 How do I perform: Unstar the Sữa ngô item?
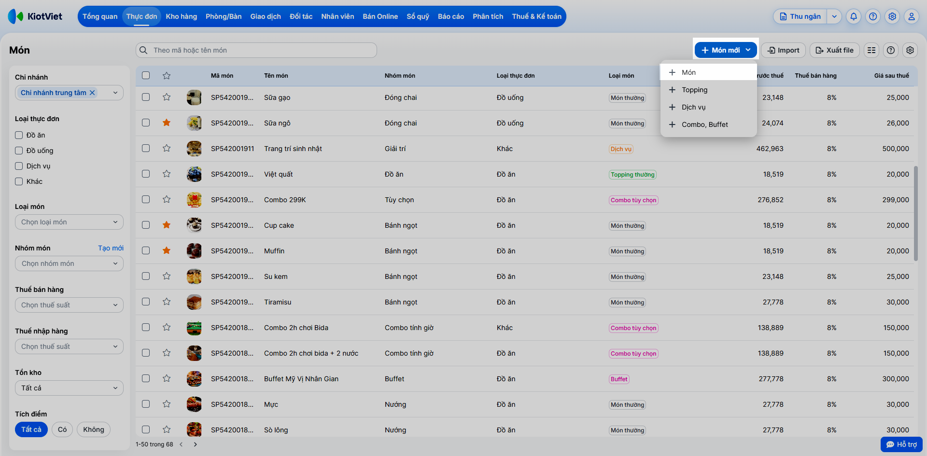(x=167, y=123)
